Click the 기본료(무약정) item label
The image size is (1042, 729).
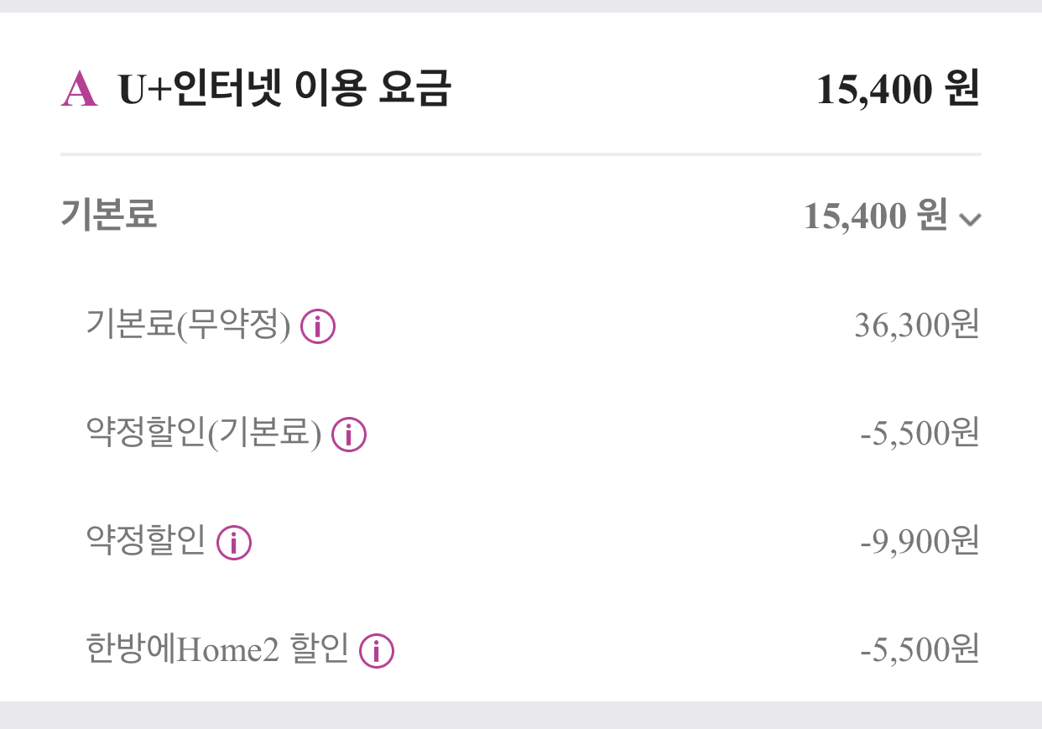(x=188, y=325)
